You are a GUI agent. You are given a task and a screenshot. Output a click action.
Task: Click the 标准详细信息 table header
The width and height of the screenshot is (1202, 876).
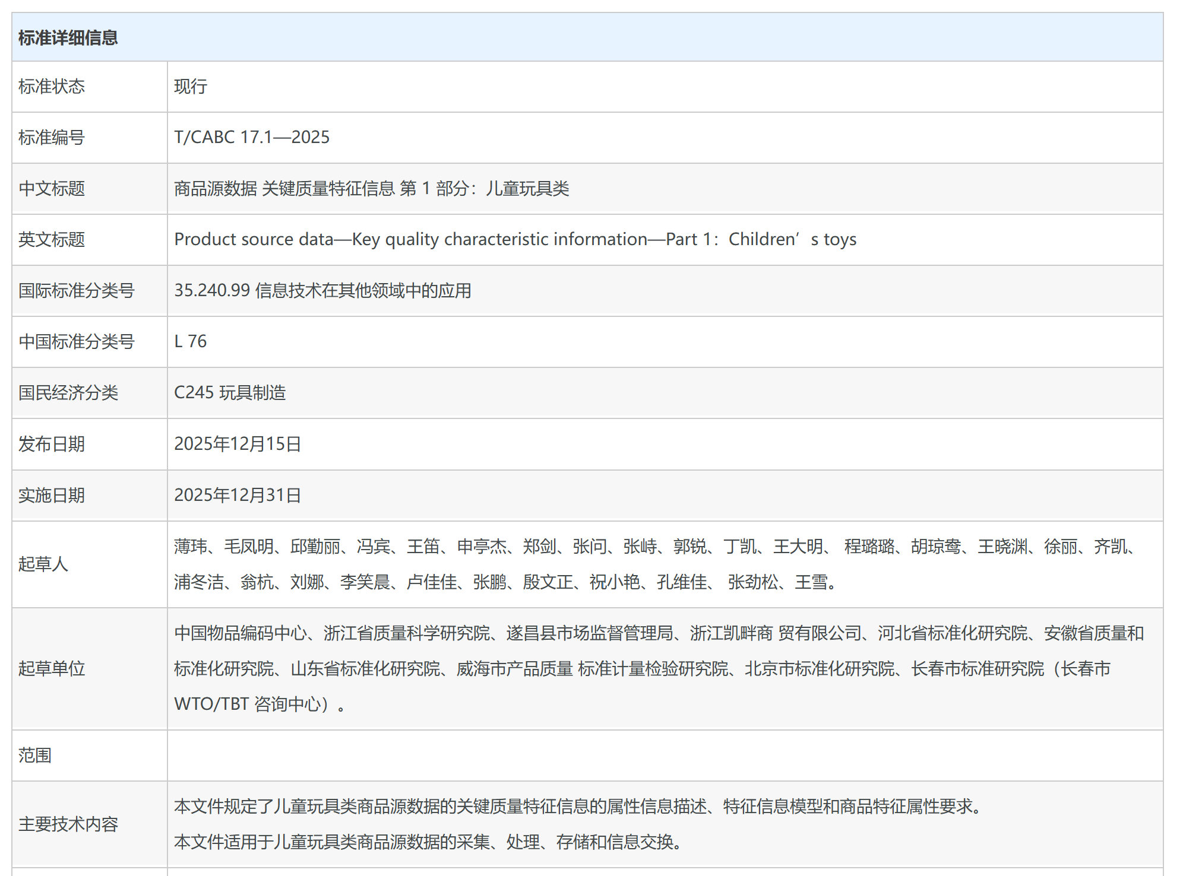click(x=68, y=38)
